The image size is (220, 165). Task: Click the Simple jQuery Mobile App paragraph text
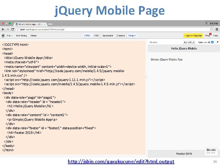[x=167, y=59]
